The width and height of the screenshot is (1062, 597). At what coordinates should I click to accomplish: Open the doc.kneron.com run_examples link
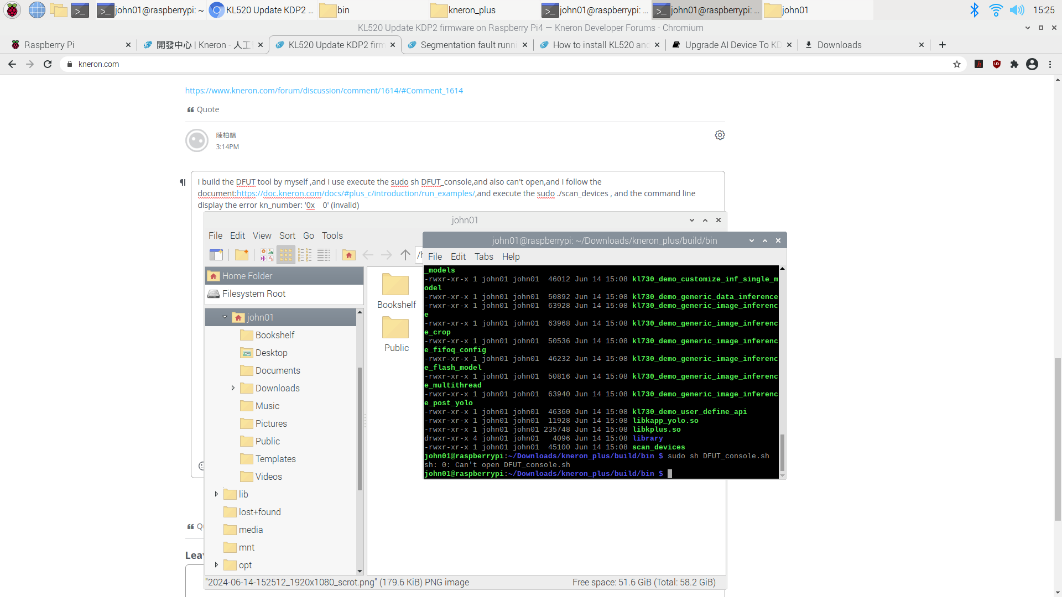point(355,193)
